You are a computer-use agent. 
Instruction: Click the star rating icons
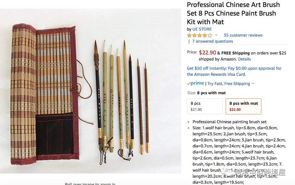[200, 35]
